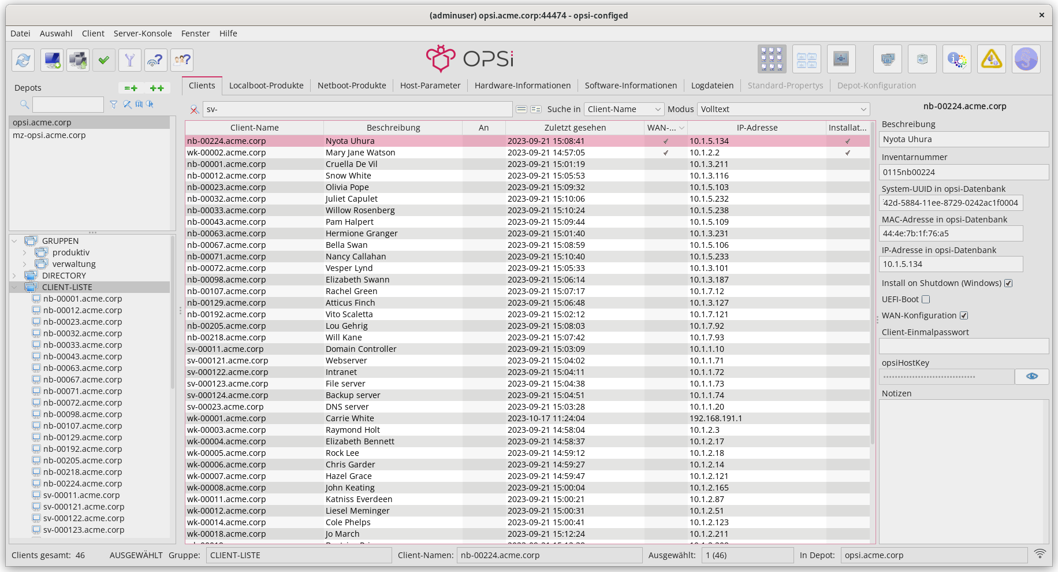Screen dimensions: 1058x572
Task: Open the Modus Volltext dropdown
Action: [783, 109]
